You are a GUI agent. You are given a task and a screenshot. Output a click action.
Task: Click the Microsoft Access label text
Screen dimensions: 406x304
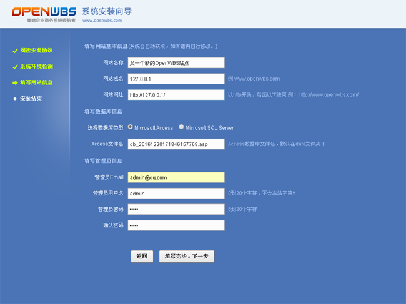click(154, 128)
